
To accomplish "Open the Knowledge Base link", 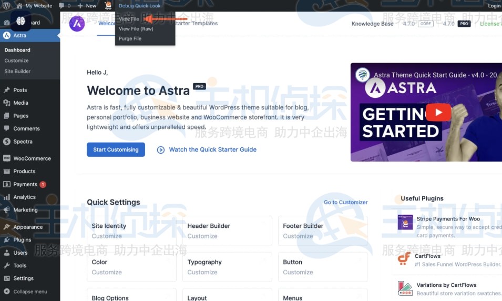I will point(372,24).
